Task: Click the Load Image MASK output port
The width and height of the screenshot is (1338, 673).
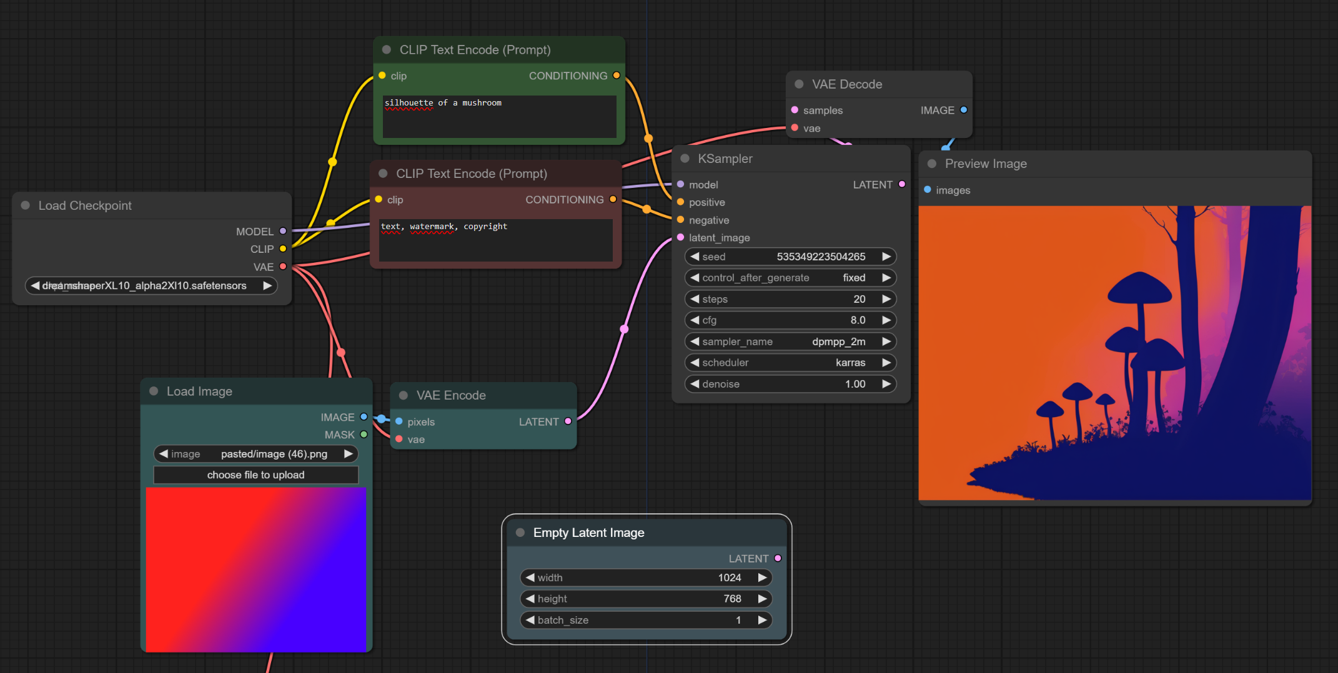Action: pyautogui.click(x=364, y=435)
